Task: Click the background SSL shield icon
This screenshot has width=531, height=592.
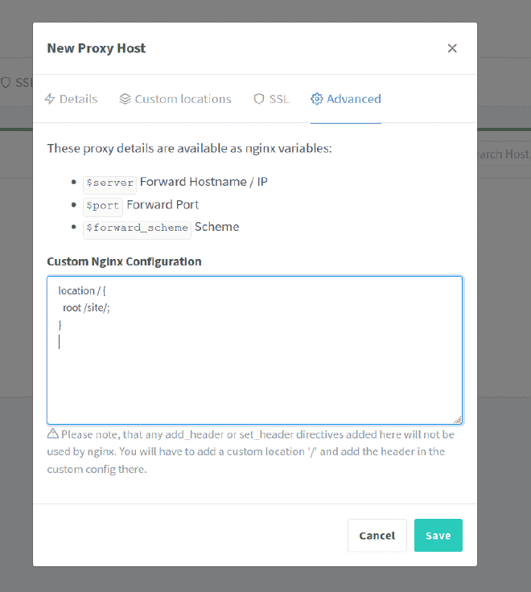Action: pos(6,83)
